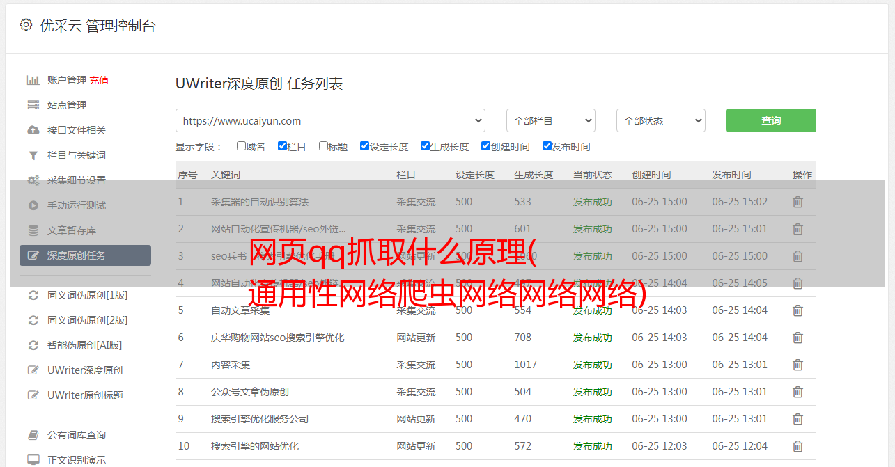Click the cloud upload icon for 接口文件相关

(x=33, y=130)
